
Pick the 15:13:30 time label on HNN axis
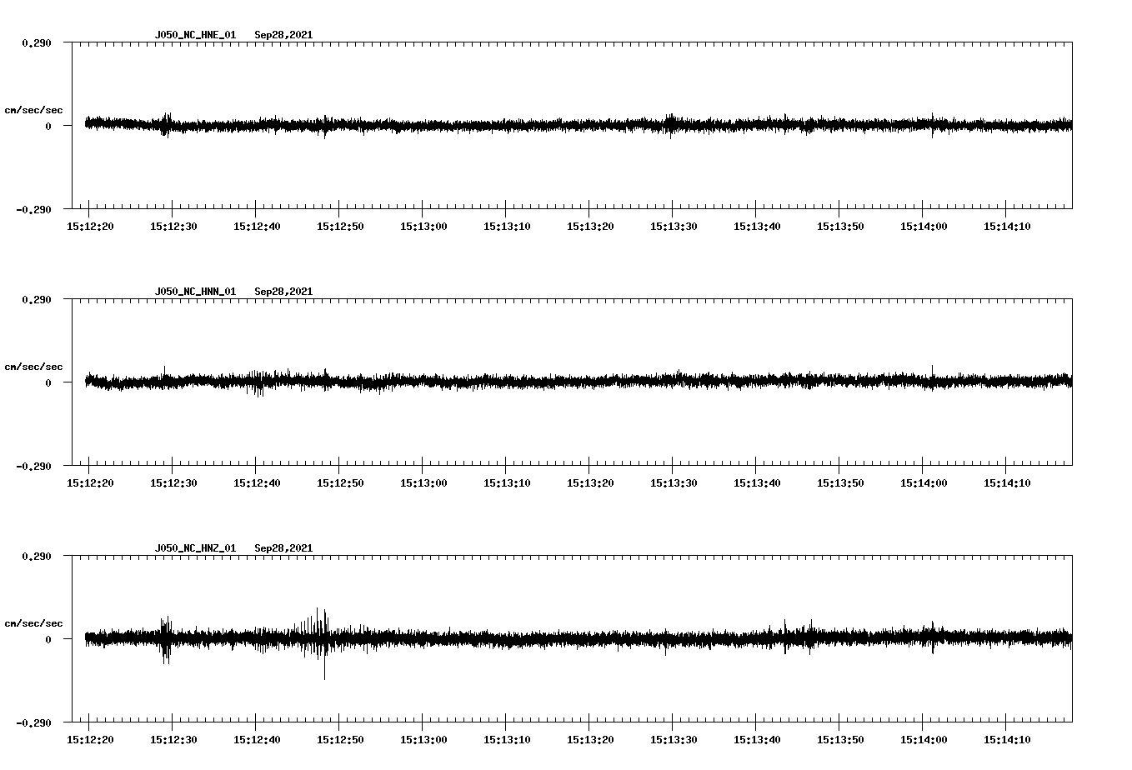(x=674, y=483)
